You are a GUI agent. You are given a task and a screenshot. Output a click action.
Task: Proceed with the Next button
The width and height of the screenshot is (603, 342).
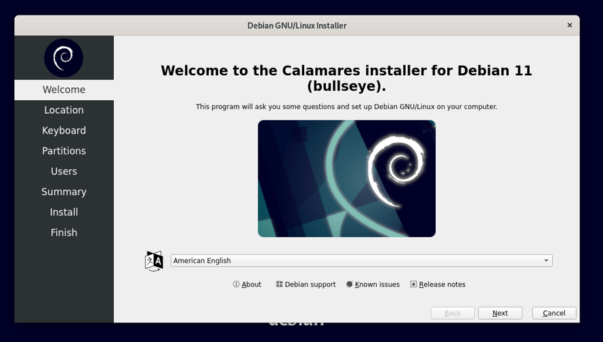[x=500, y=313]
